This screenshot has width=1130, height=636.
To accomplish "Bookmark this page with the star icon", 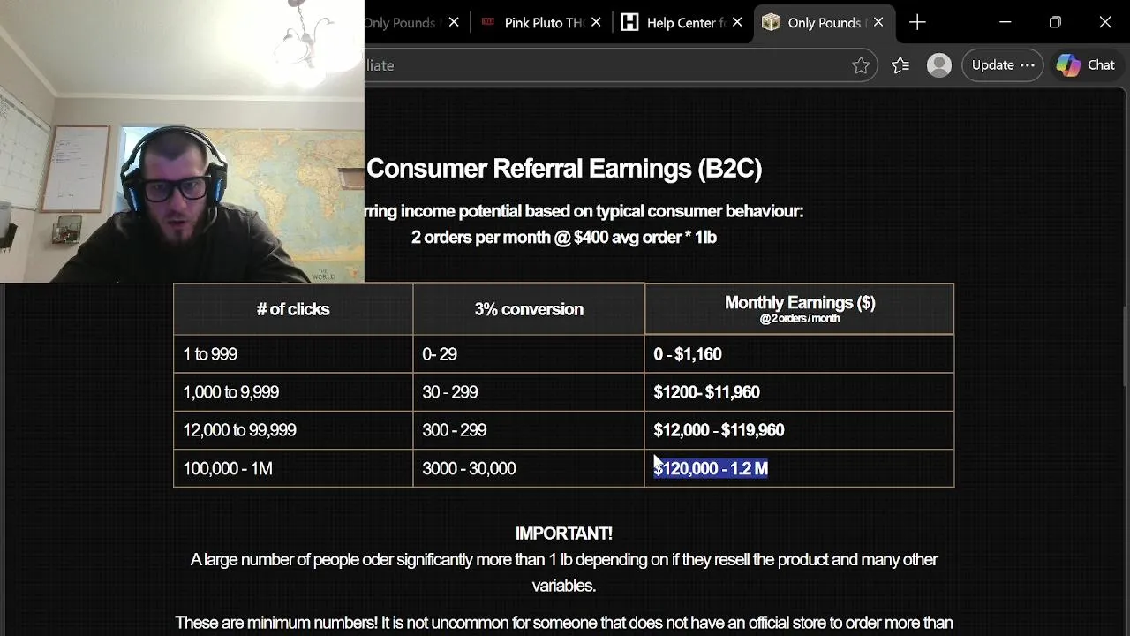I will point(861,65).
